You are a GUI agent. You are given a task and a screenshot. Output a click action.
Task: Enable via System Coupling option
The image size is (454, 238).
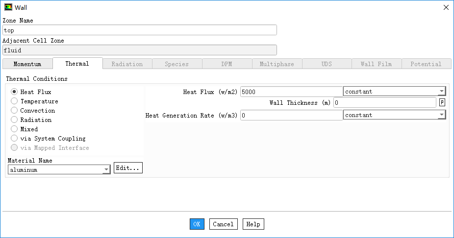coord(14,139)
